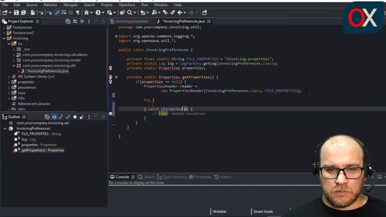Select InvoicingPreferences.java in Project Explorer
Viewport: 386px width, 217px height.
48,71
